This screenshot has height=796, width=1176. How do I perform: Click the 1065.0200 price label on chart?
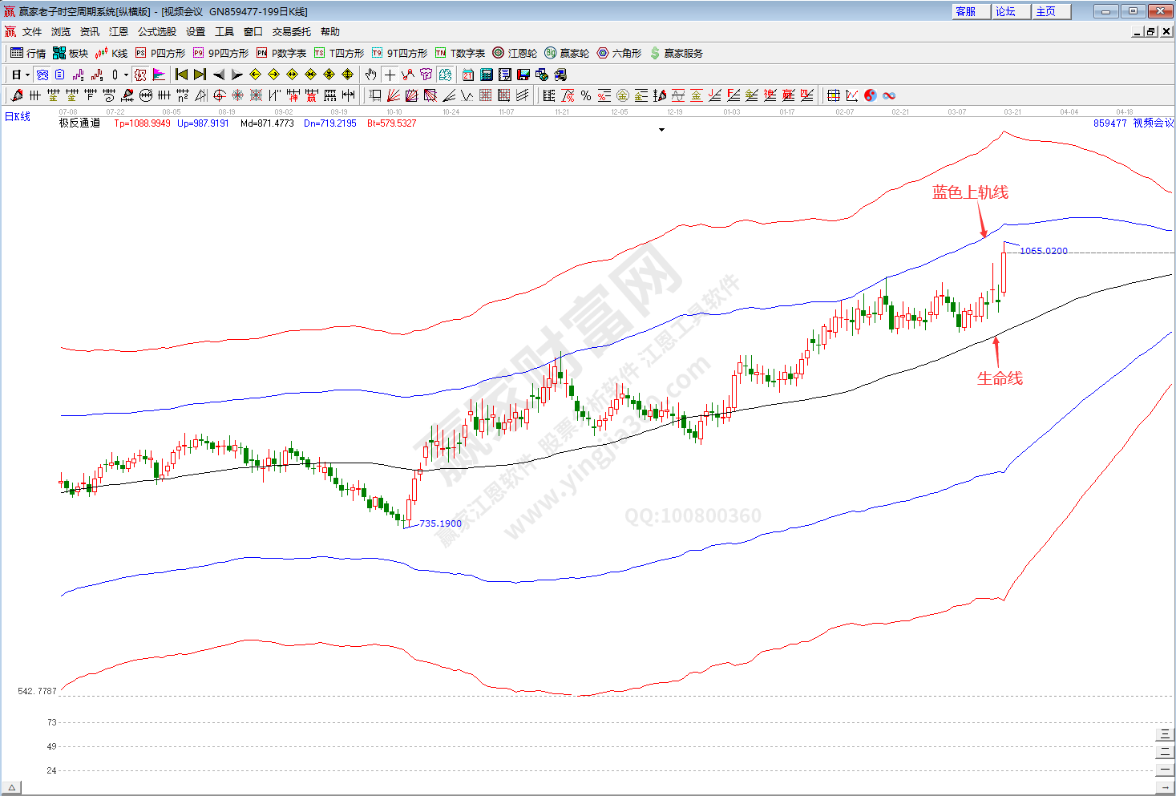[x=1043, y=251]
